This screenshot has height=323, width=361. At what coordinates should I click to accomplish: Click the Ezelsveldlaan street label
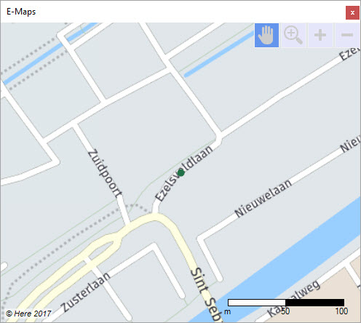[x=184, y=173]
